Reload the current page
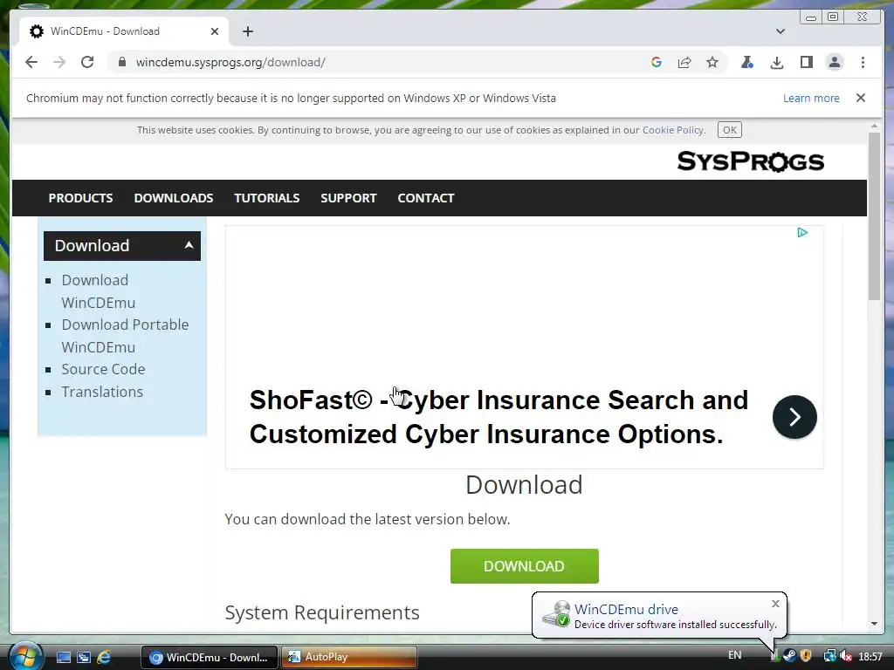Screen dimensions: 894x670 pos(87,62)
